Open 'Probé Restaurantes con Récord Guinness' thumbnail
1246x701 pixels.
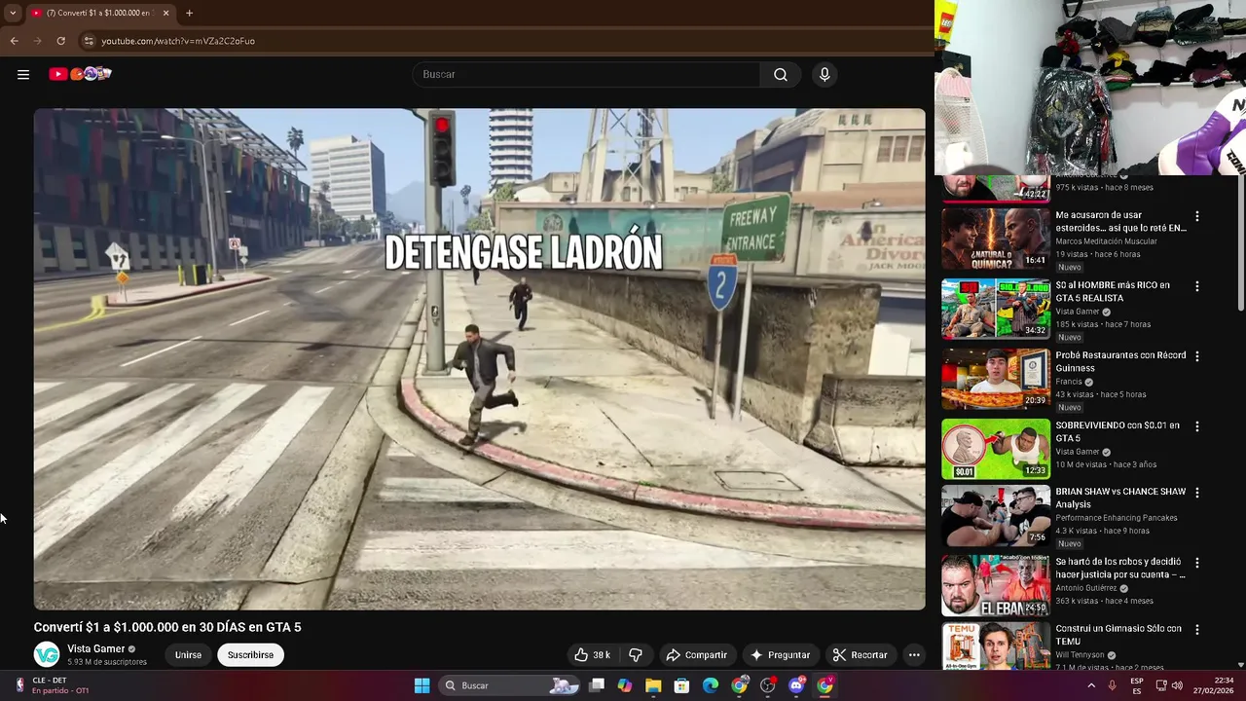pos(996,379)
